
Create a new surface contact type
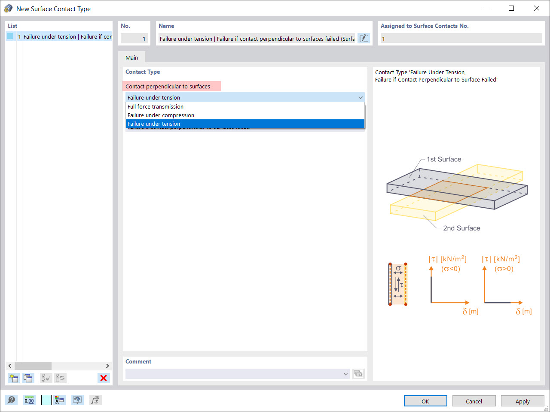(13, 378)
